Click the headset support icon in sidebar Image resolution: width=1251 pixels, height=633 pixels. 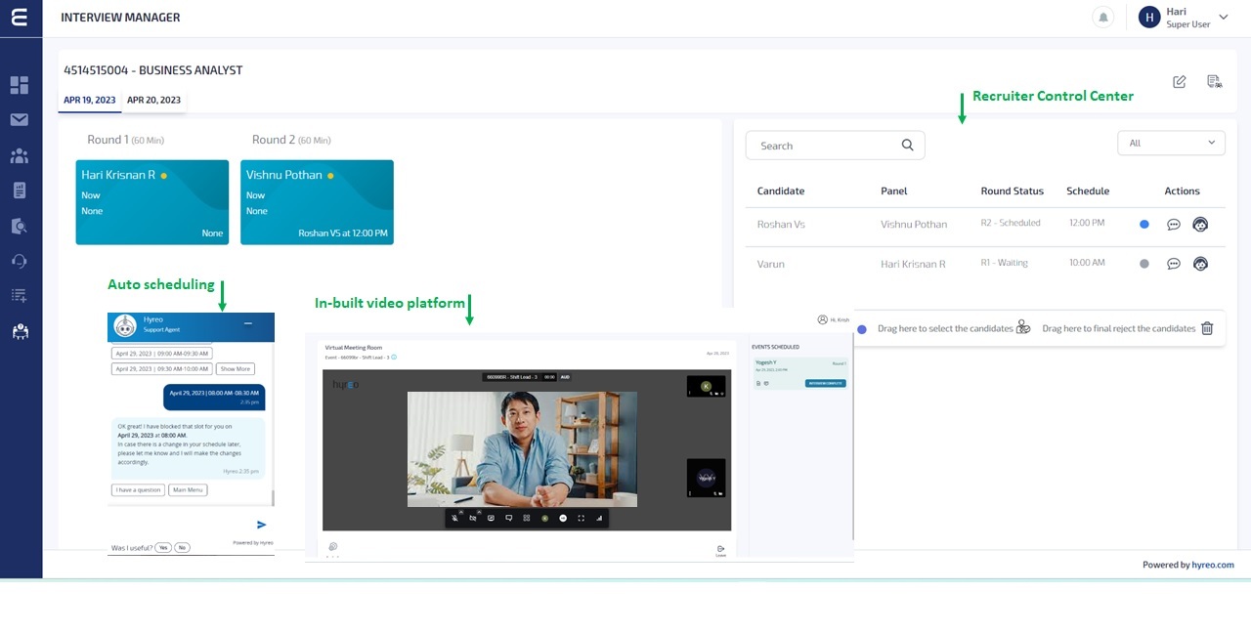tap(20, 261)
